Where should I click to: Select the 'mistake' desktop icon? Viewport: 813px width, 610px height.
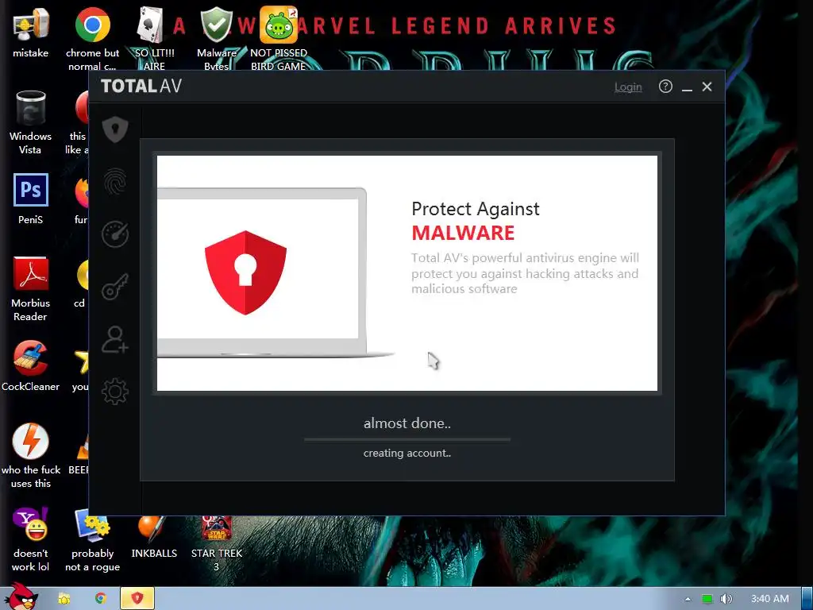pyautogui.click(x=31, y=33)
